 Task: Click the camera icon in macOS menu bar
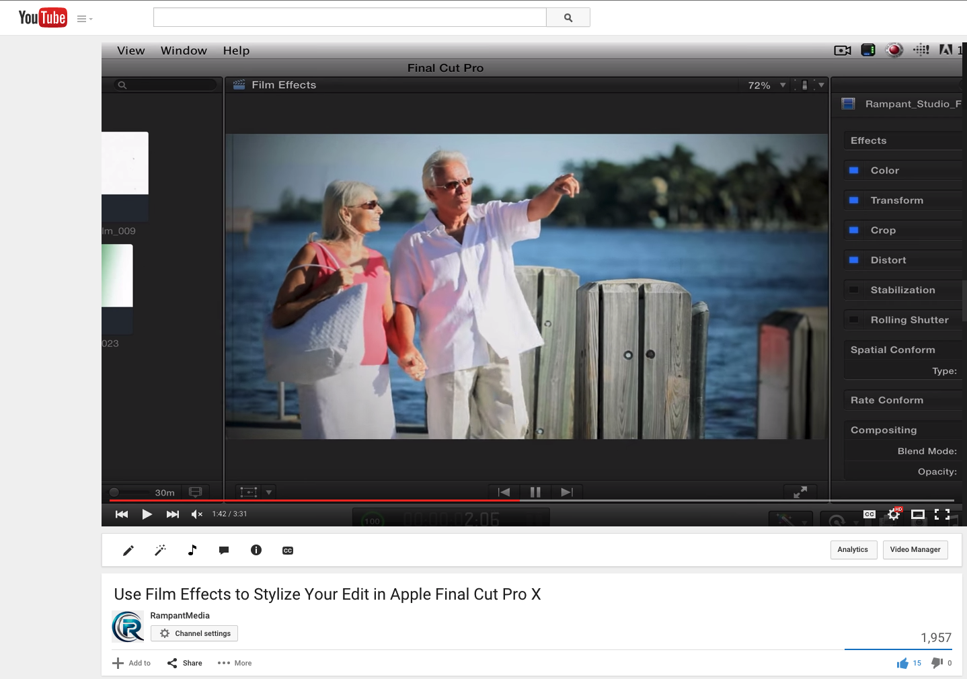pyautogui.click(x=843, y=50)
